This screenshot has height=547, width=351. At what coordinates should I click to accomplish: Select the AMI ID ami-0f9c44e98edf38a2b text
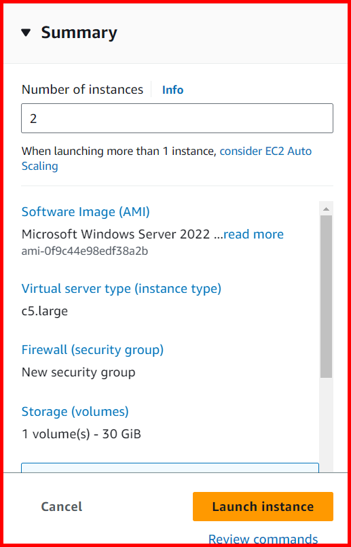[85, 251]
